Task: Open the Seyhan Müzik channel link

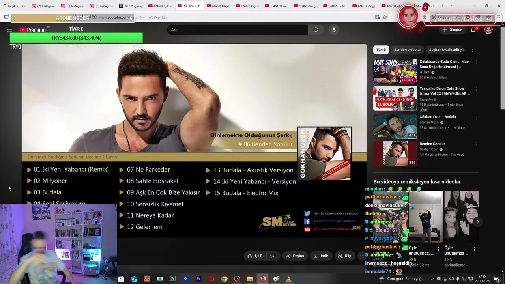Action: [429, 122]
